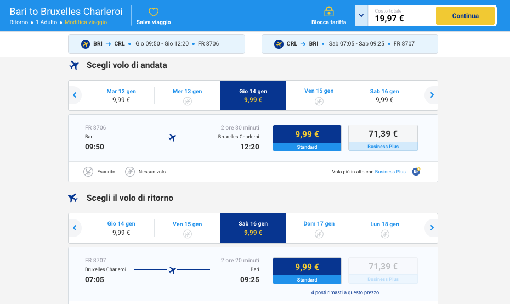Expand the Costo totale dropdown arrow

pyautogui.click(x=361, y=15)
